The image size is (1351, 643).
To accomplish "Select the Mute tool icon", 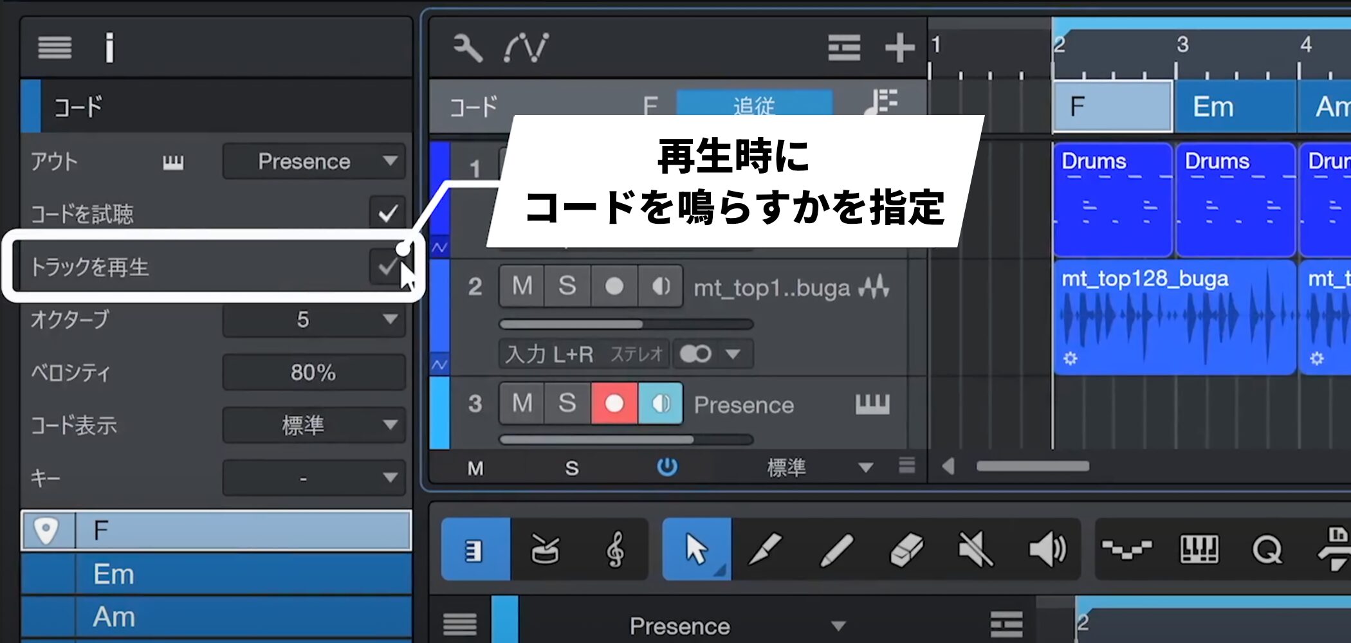I will coord(975,550).
